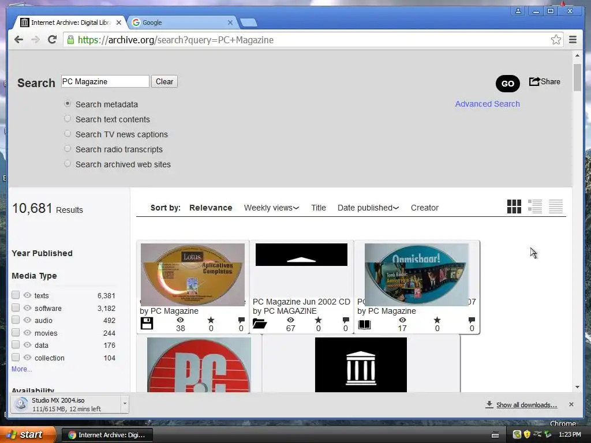This screenshot has height=443, width=591.
Task: Select Search TV news captions option
Action: point(68,134)
